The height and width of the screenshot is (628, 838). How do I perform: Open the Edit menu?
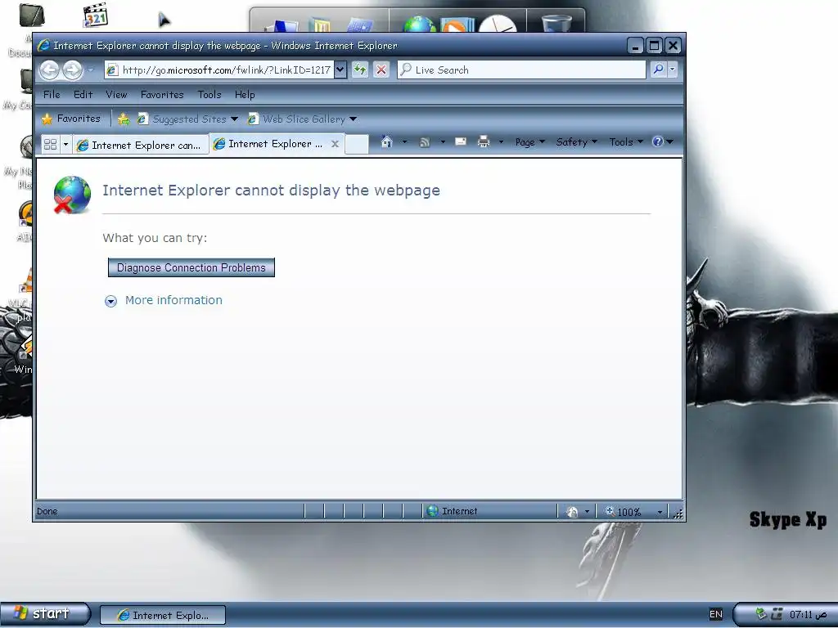(x=83, y=95)
